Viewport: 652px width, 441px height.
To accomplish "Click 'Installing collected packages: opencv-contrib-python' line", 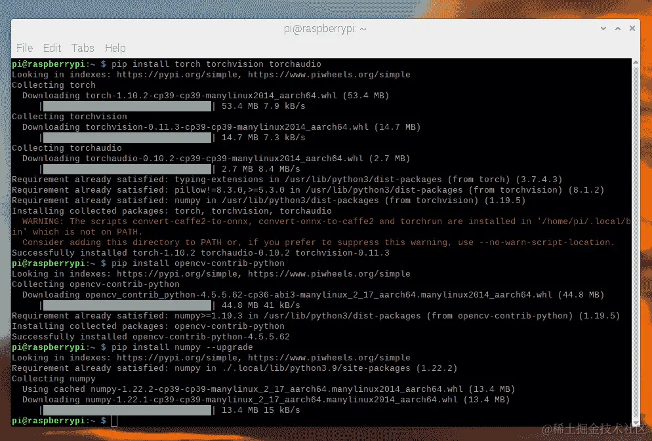I will point(148,326).
